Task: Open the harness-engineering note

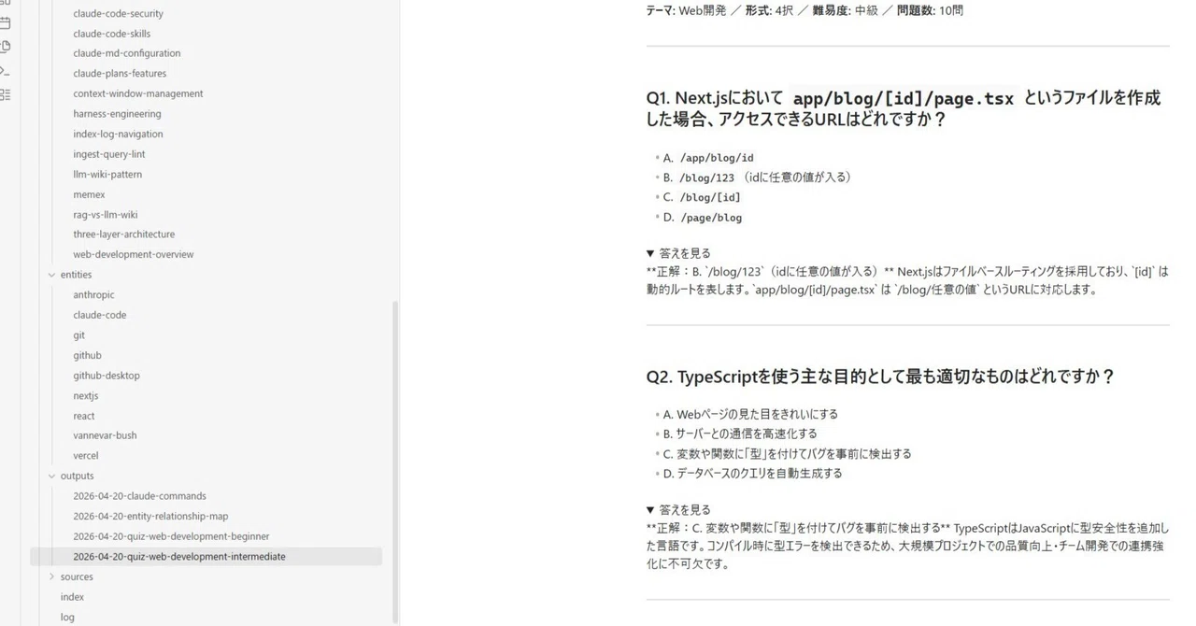Action: tap(117, 114)
